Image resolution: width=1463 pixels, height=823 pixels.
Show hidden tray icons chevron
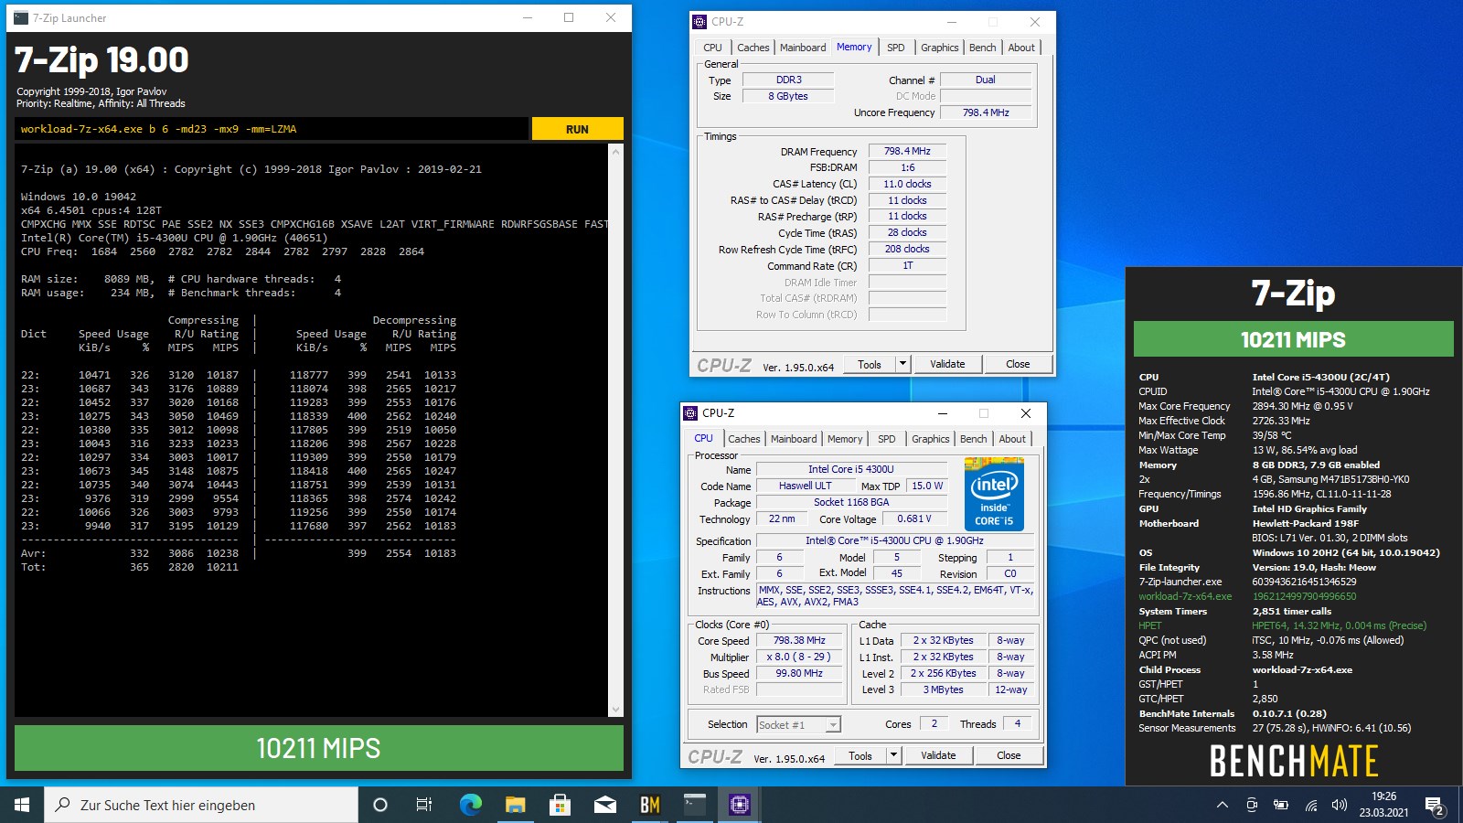tap(1222, 805)
